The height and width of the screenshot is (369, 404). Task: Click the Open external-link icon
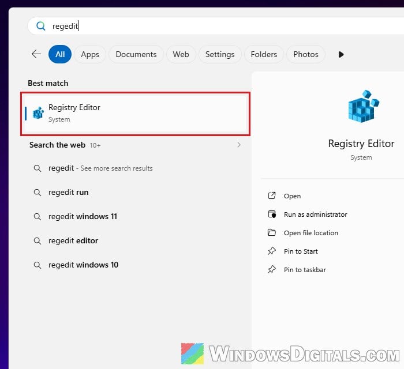[x=272, y=196]
